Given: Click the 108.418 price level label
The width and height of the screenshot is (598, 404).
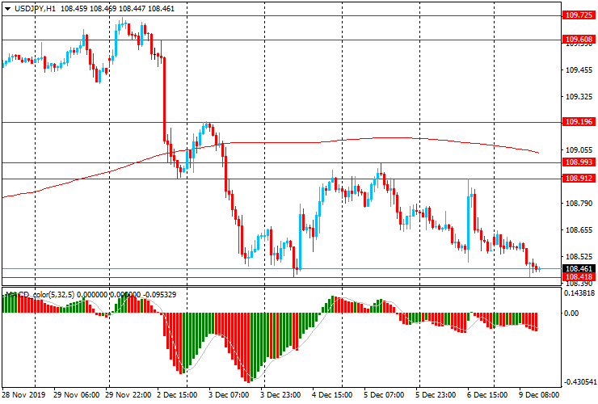Looking at the screenshot, I should (579, 276).
